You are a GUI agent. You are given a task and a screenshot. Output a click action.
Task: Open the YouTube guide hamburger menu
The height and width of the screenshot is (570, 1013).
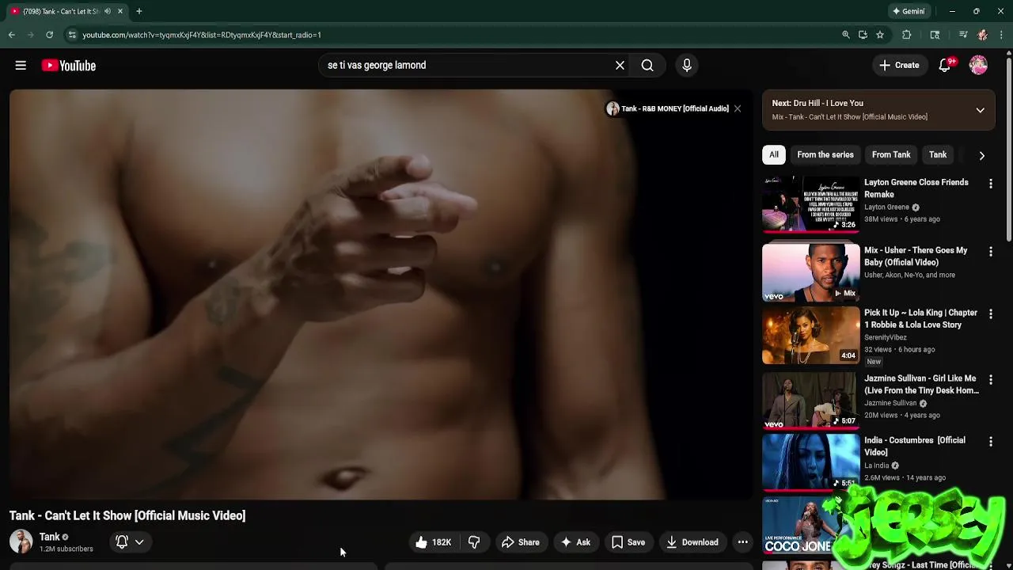(21, 66)
